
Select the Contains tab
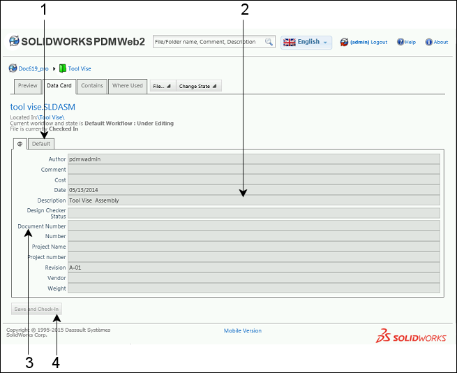coord(92,86)
